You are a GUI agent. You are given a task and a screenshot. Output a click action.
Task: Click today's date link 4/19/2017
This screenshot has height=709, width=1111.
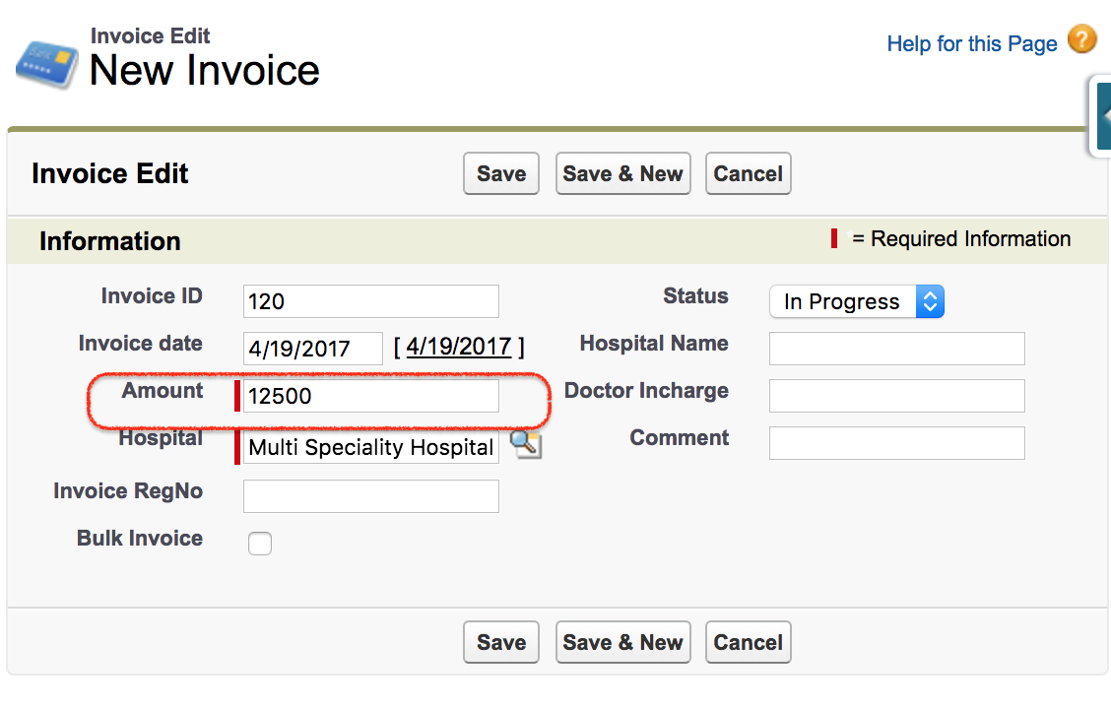click(458, 347)
